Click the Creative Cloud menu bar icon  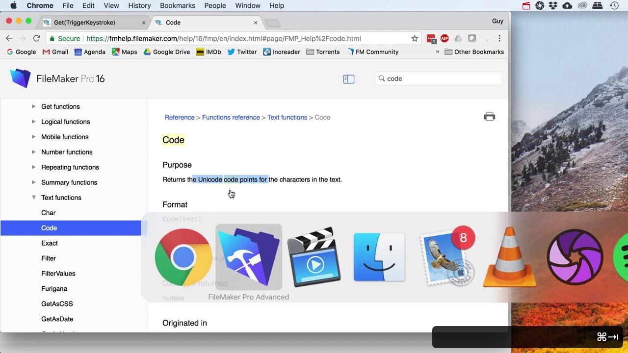tap(582, 5)
